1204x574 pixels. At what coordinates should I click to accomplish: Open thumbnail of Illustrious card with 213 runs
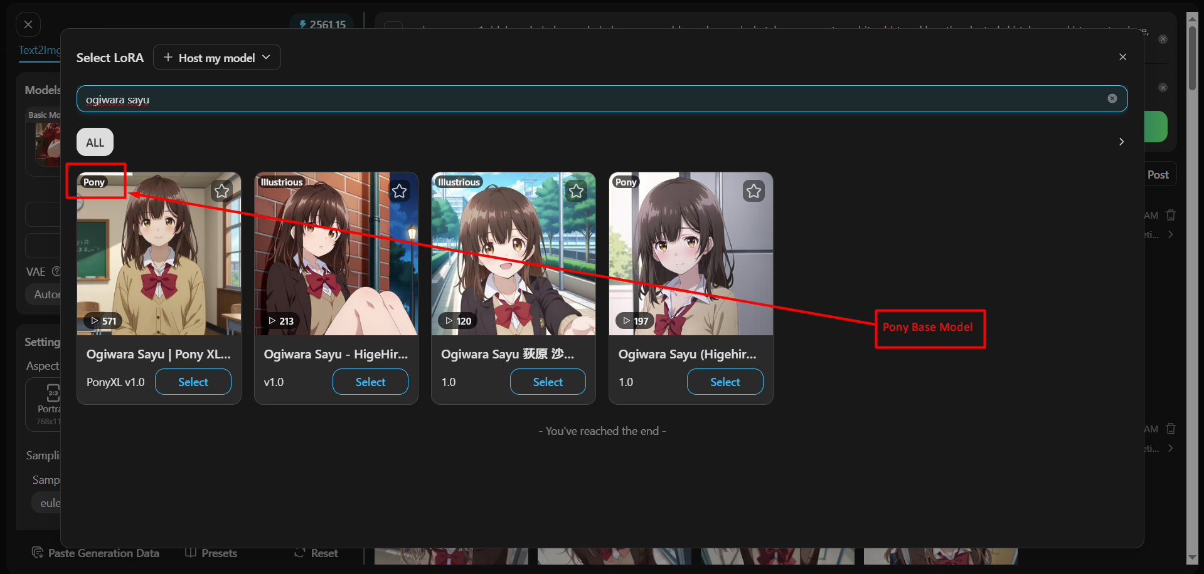coord(336,254)
